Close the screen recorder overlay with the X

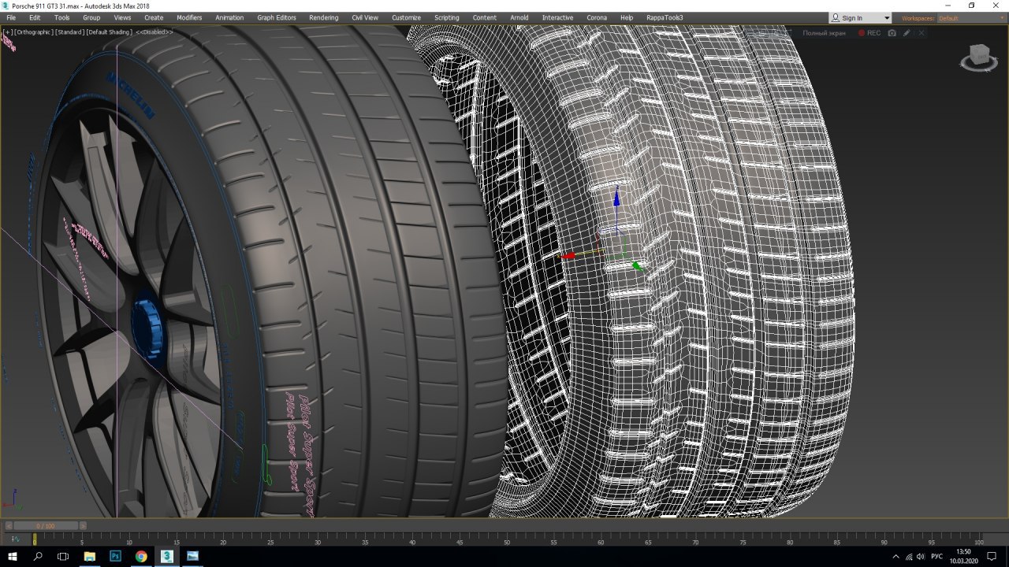(921, 33)
